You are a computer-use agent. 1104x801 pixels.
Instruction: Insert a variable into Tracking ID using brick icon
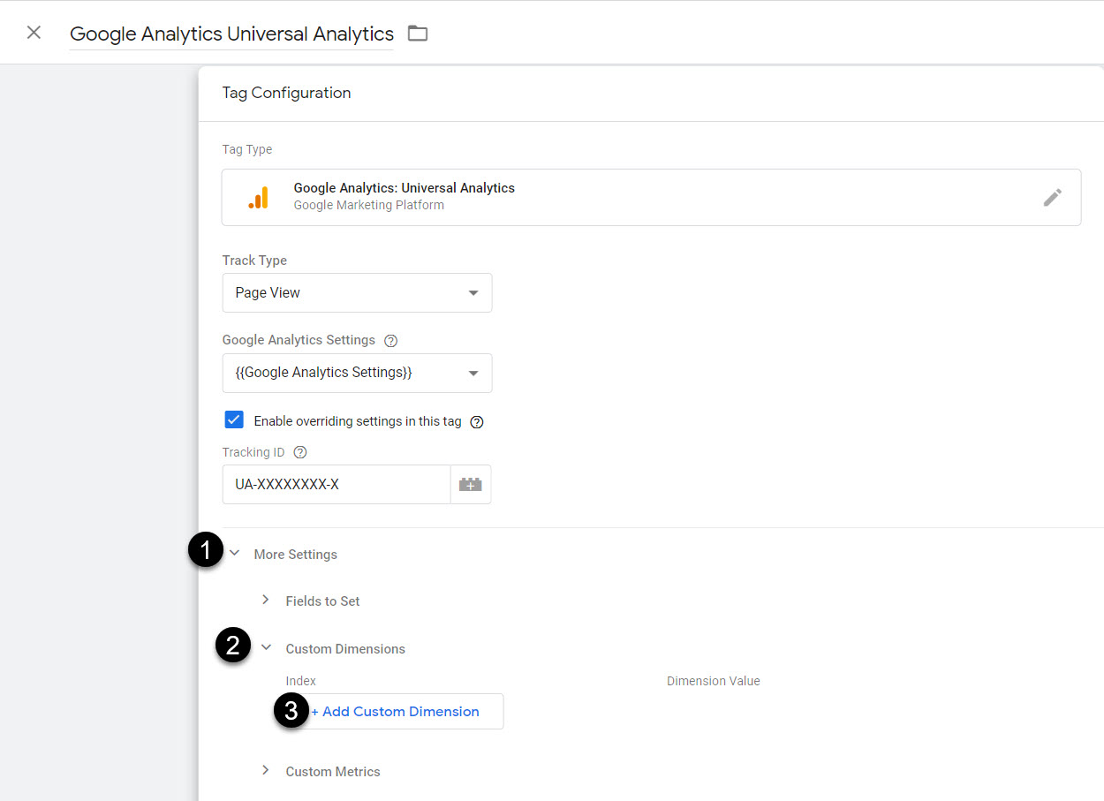(x=471, y=485)
